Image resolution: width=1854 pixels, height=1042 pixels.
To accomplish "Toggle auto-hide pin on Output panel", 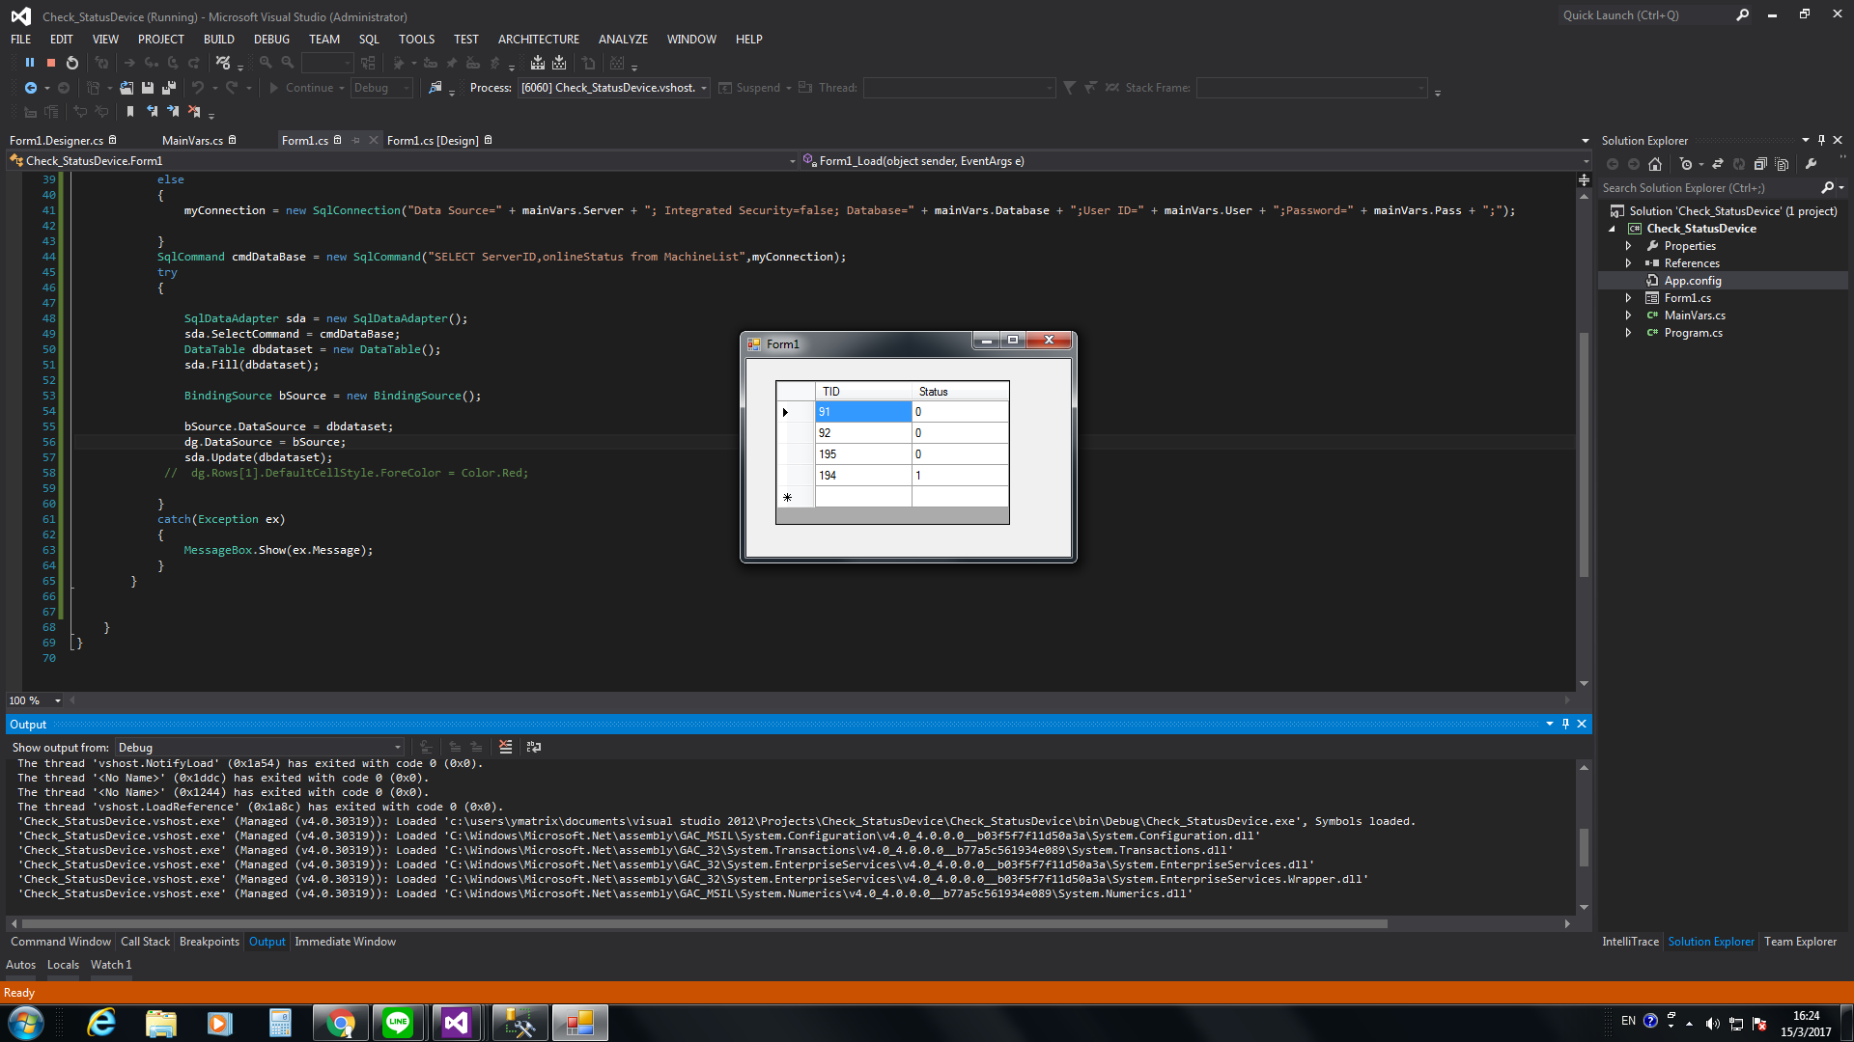I will click(1566, 724).
